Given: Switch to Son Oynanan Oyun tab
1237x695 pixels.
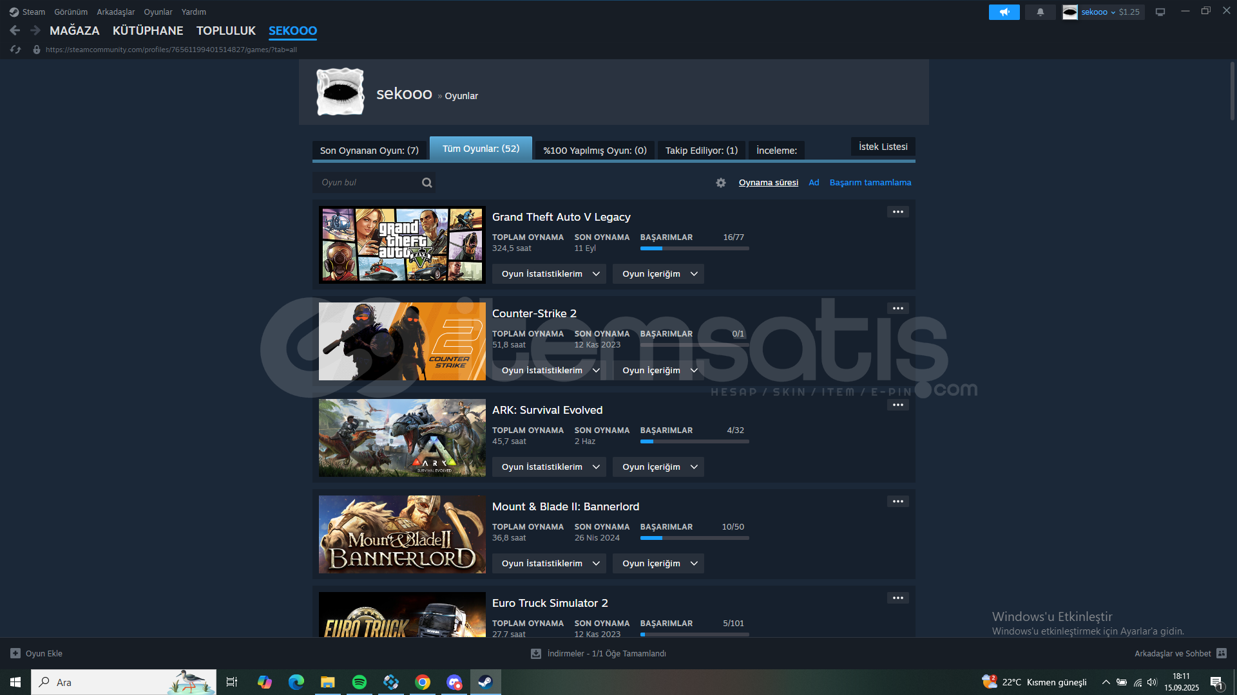Looking at the screenshot, I should click(x=369, y=151).
